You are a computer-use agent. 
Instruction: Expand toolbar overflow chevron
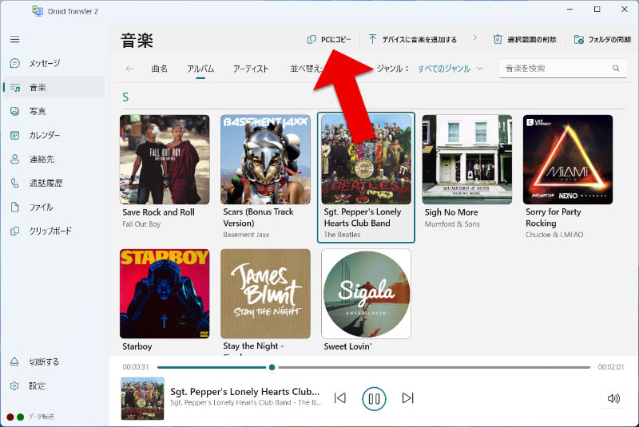(474, 38)
